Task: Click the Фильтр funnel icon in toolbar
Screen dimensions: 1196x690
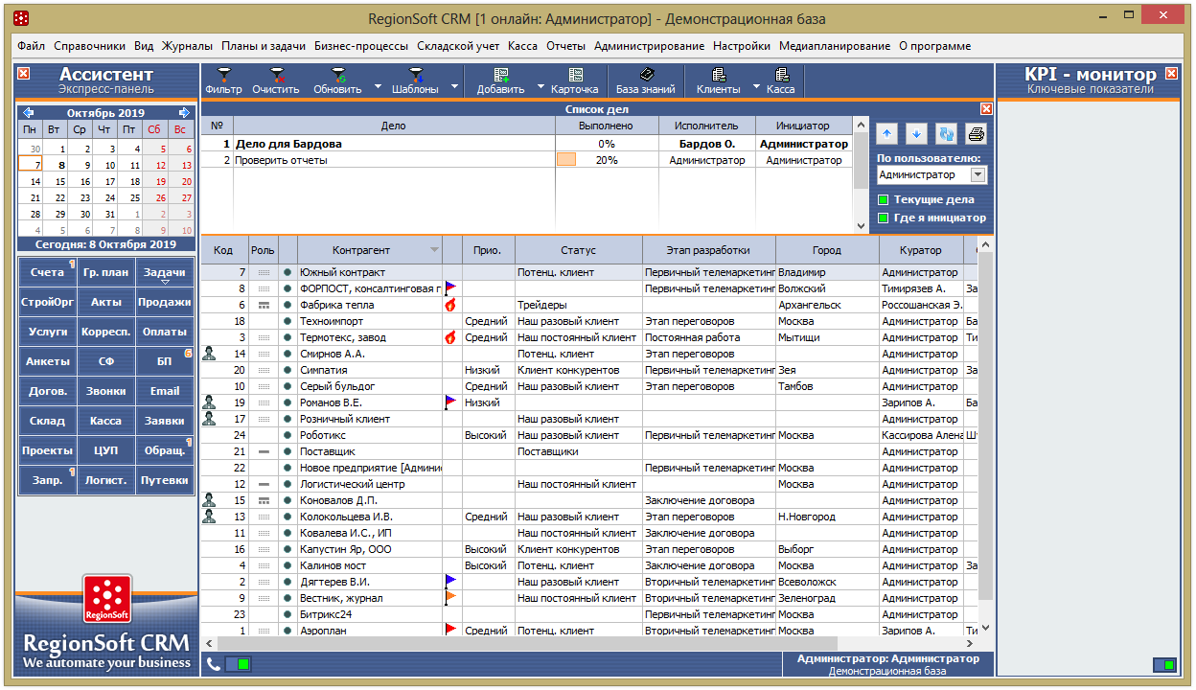Action: pyautogui.click(x=224, y=75)
